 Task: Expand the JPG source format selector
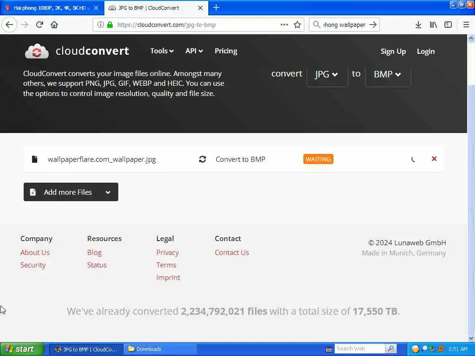click(x=327, y=74)
